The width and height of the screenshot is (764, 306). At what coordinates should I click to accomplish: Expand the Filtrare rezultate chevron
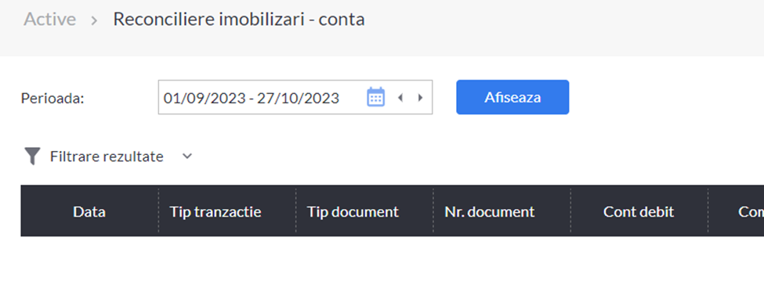(x=187, y=157)
